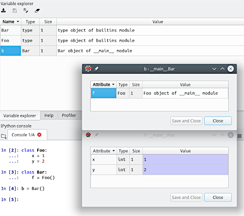Click the X close icon of b - __main__.Bar
The image size is (244, 216).
[231, 69]
